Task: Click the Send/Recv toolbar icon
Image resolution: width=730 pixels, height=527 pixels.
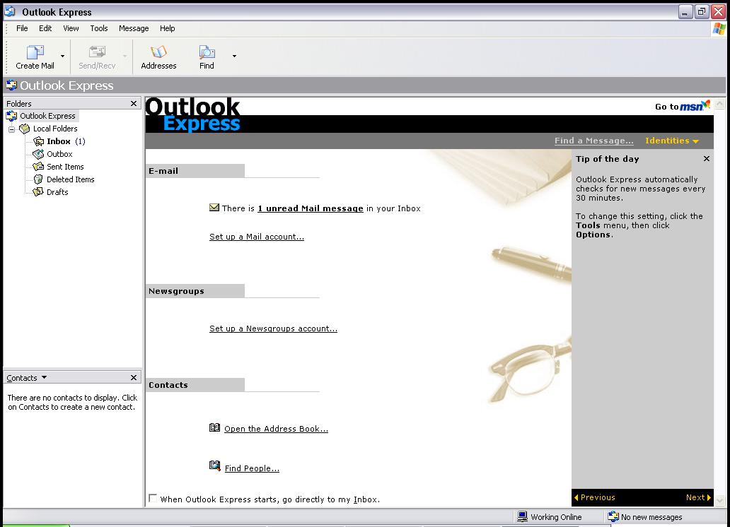Action: click(97, 52)
